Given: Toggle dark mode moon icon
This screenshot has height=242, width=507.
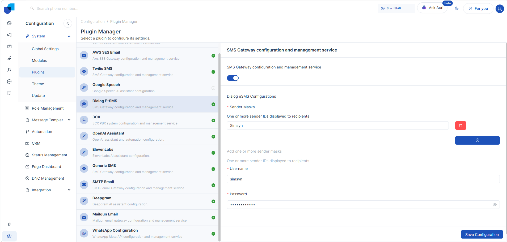Looking at the screenshot, I should click(457, 8).
